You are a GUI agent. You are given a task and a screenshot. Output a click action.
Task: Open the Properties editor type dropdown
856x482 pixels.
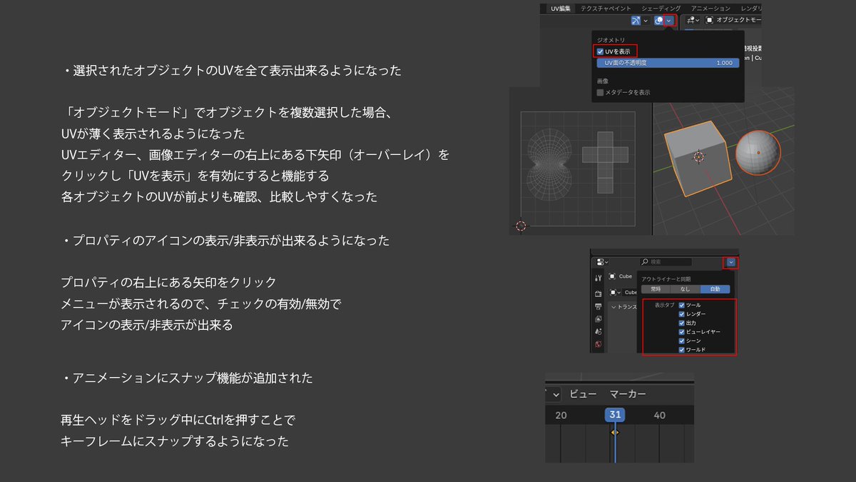tap(603, 262)
